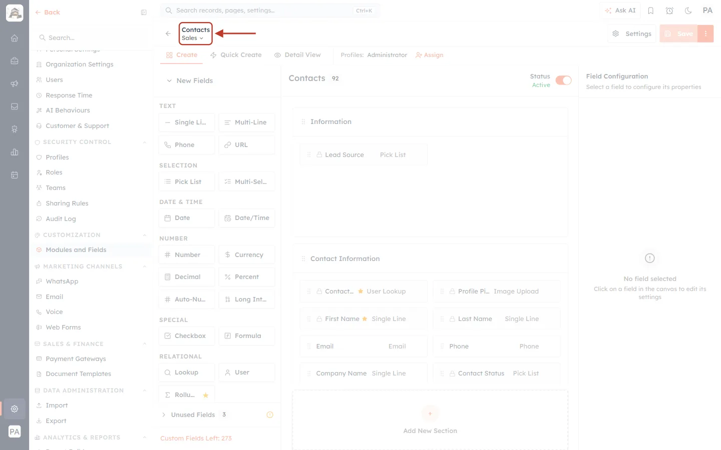Select the First Name field in canvas
This screenshot has height=450, width=721.
click(364, 318)
